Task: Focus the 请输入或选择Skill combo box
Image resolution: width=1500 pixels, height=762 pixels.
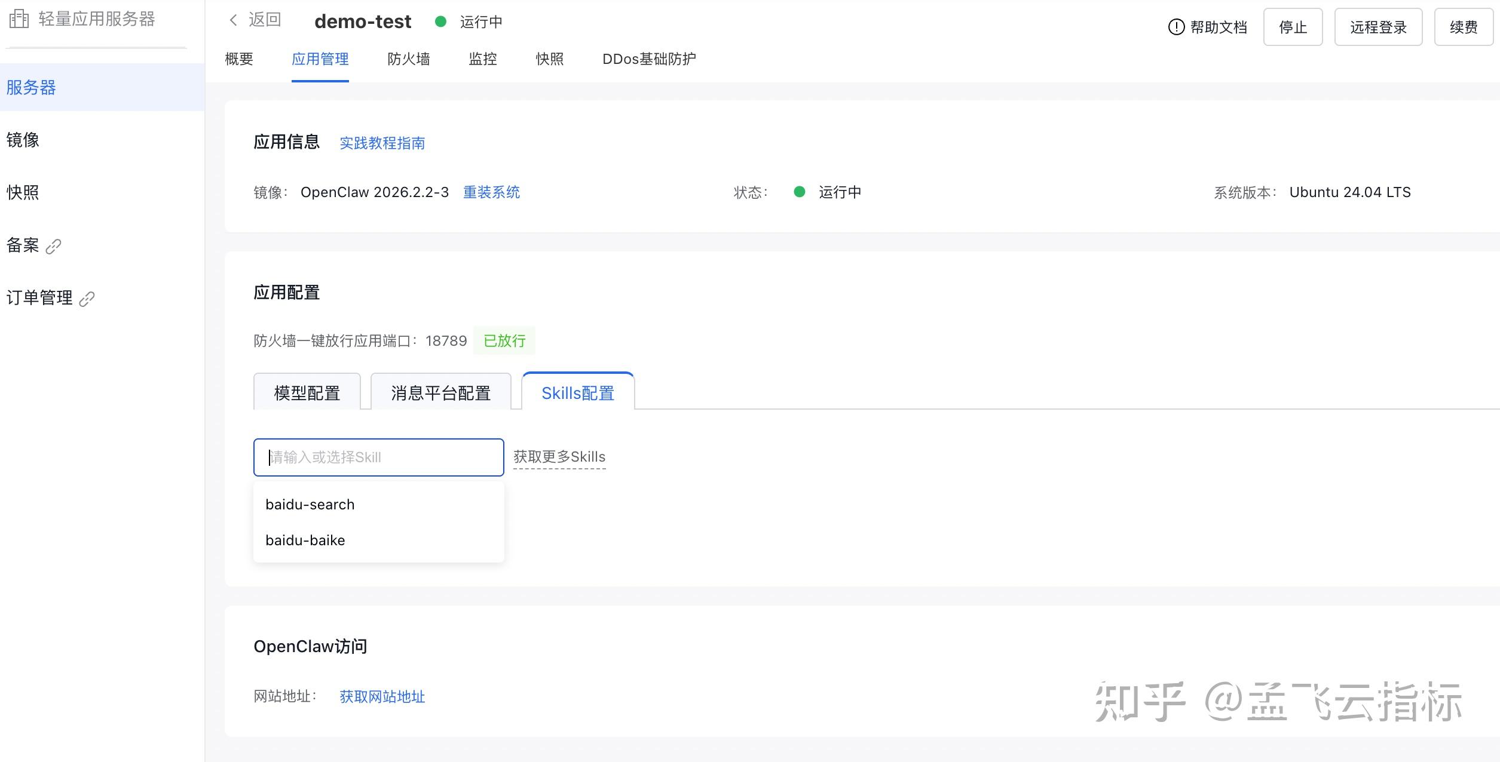Action: point(378,457)
